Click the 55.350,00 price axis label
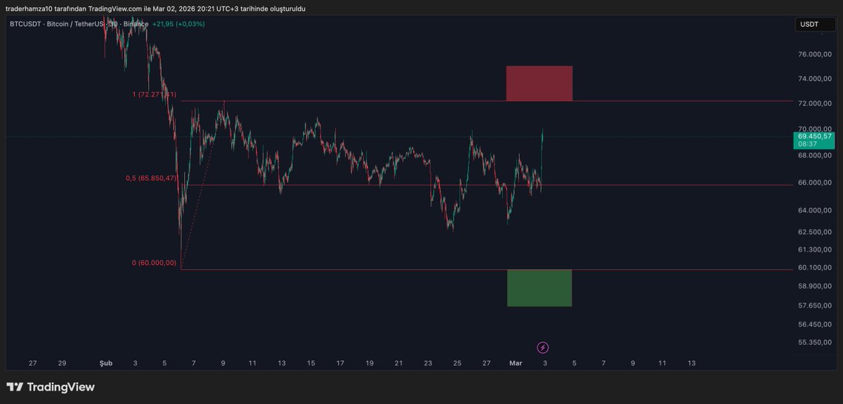843x404 pixels. pos(816,342)
